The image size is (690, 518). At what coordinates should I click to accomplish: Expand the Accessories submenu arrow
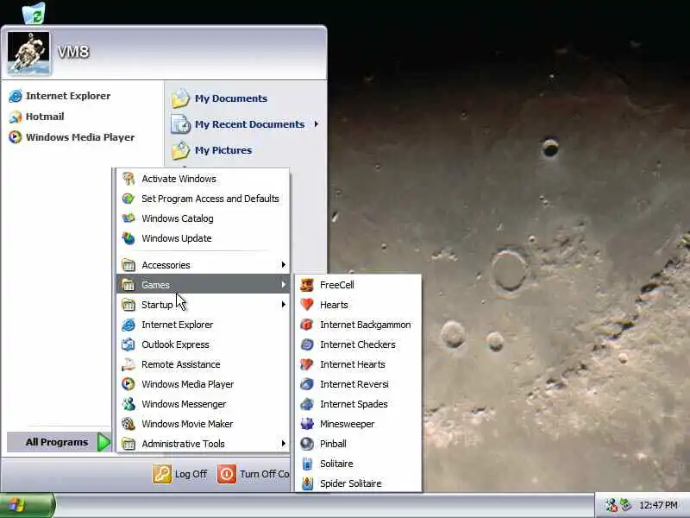click(x=283, y=265)
